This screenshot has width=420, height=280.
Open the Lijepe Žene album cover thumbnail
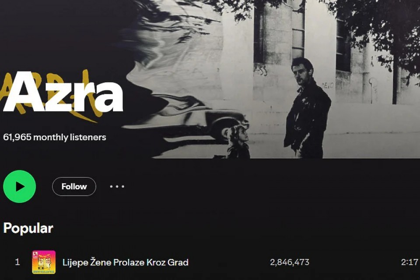pyautogui.click(x=44, y=262)
